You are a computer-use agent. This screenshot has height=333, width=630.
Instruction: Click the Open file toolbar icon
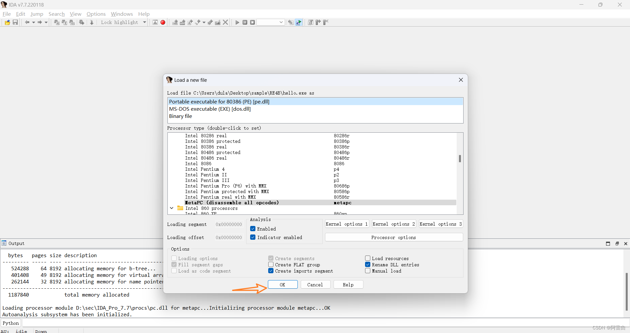(7, 22)
